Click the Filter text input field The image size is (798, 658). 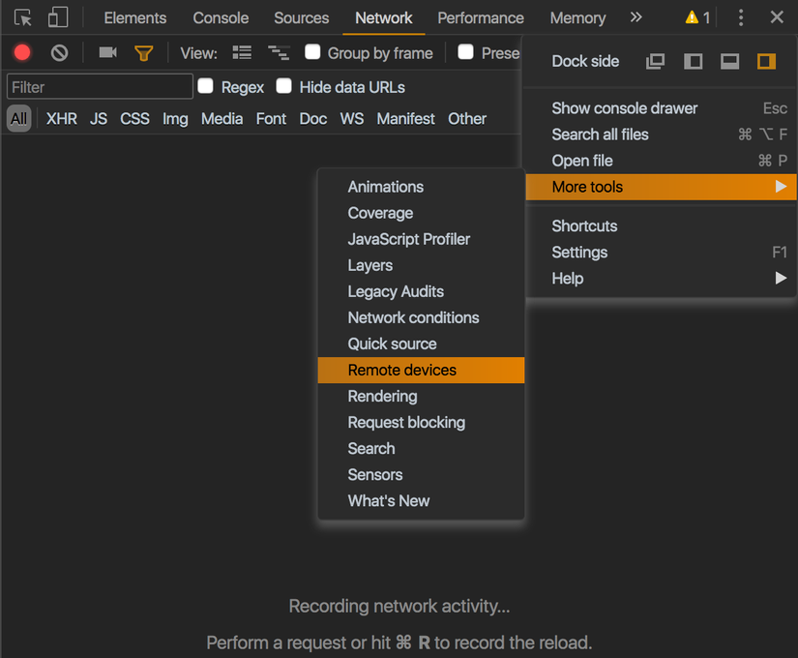[x=100, y=87]
